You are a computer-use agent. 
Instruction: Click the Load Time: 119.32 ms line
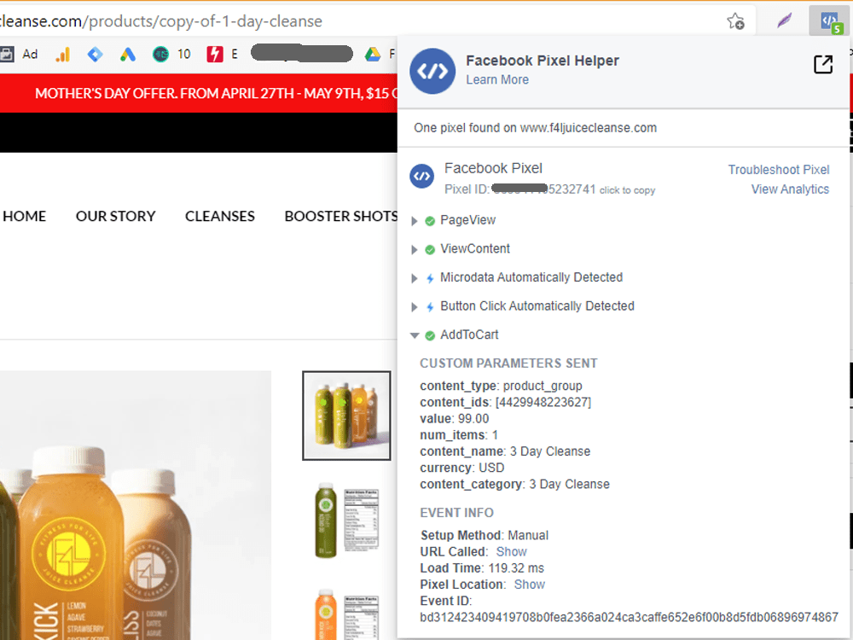coord(482,568)
